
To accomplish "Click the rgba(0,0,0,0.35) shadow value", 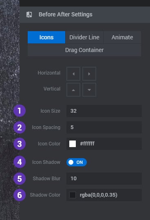I will [99, 195].
